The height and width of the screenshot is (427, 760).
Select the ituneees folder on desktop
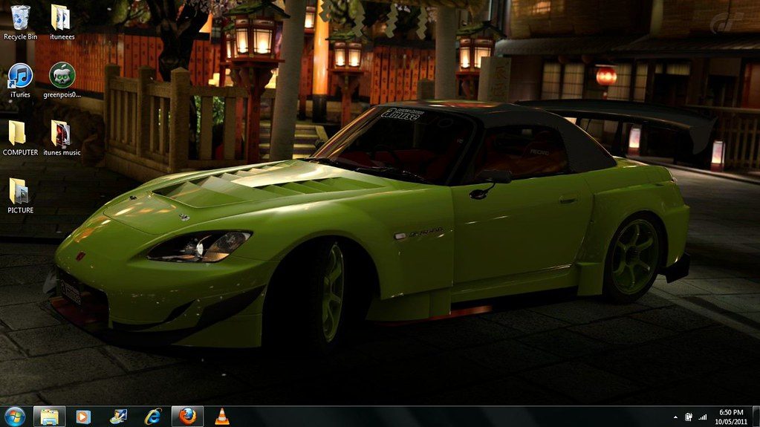click(x=62, y=22)
